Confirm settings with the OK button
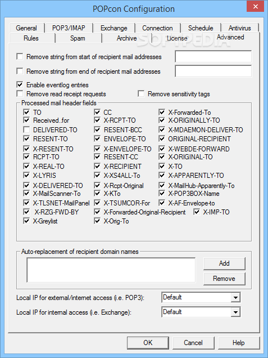 [148, 343]
